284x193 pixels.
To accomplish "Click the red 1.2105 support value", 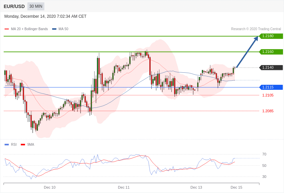I will coord(268,95).
